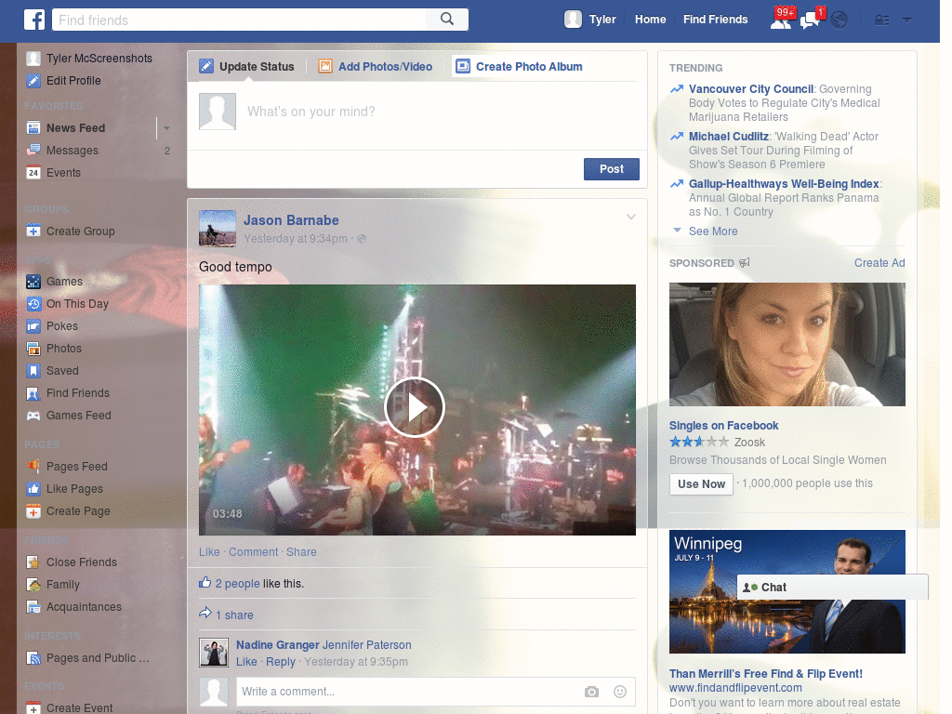Select Add Photos/Video tab
The image size is (952, 714).
coord(376,67)
